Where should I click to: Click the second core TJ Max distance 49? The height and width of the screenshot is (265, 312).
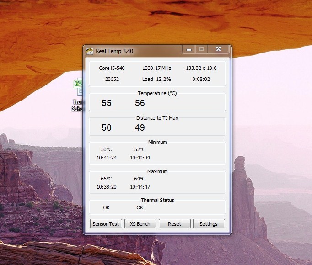pyautogui.click(x=140, y=127)
